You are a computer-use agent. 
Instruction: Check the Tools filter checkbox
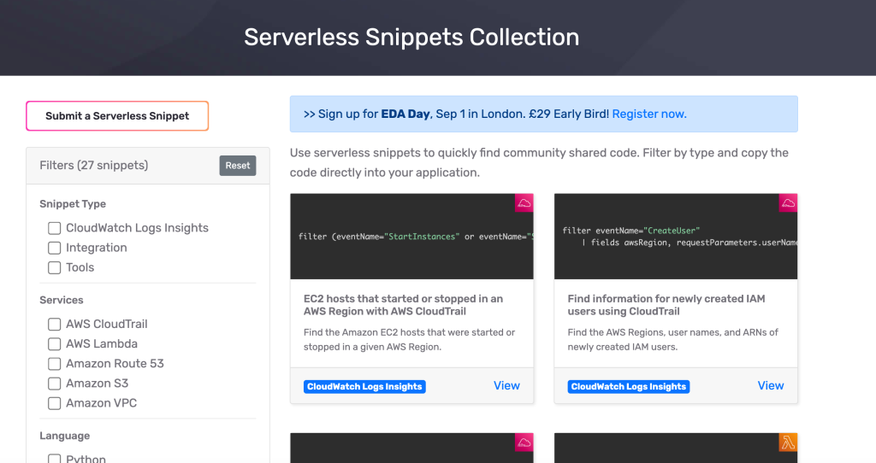tap(54, 267)
